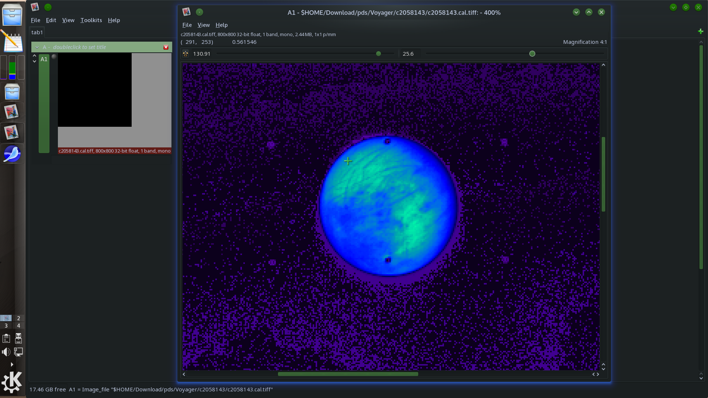The width and height of the screenshot is (708, 398).
Task: Open the clipboard tray icon
Action: (x=6, y=338)
